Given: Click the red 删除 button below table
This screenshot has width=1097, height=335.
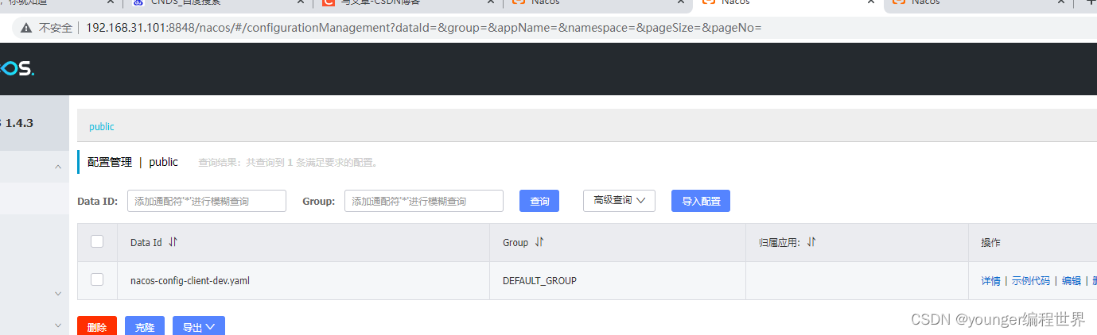Looking at the screenshot, I should pyautogui.click(x=97, y=326).
